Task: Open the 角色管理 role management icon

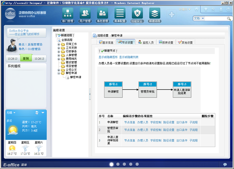Action: click(x=102, y=15)
